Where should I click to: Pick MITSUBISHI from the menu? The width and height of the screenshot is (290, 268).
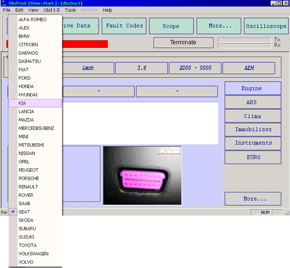pyautogui.click(x=35, y=145)
